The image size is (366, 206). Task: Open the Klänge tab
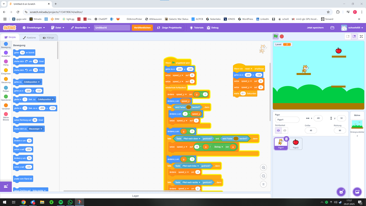48,38
